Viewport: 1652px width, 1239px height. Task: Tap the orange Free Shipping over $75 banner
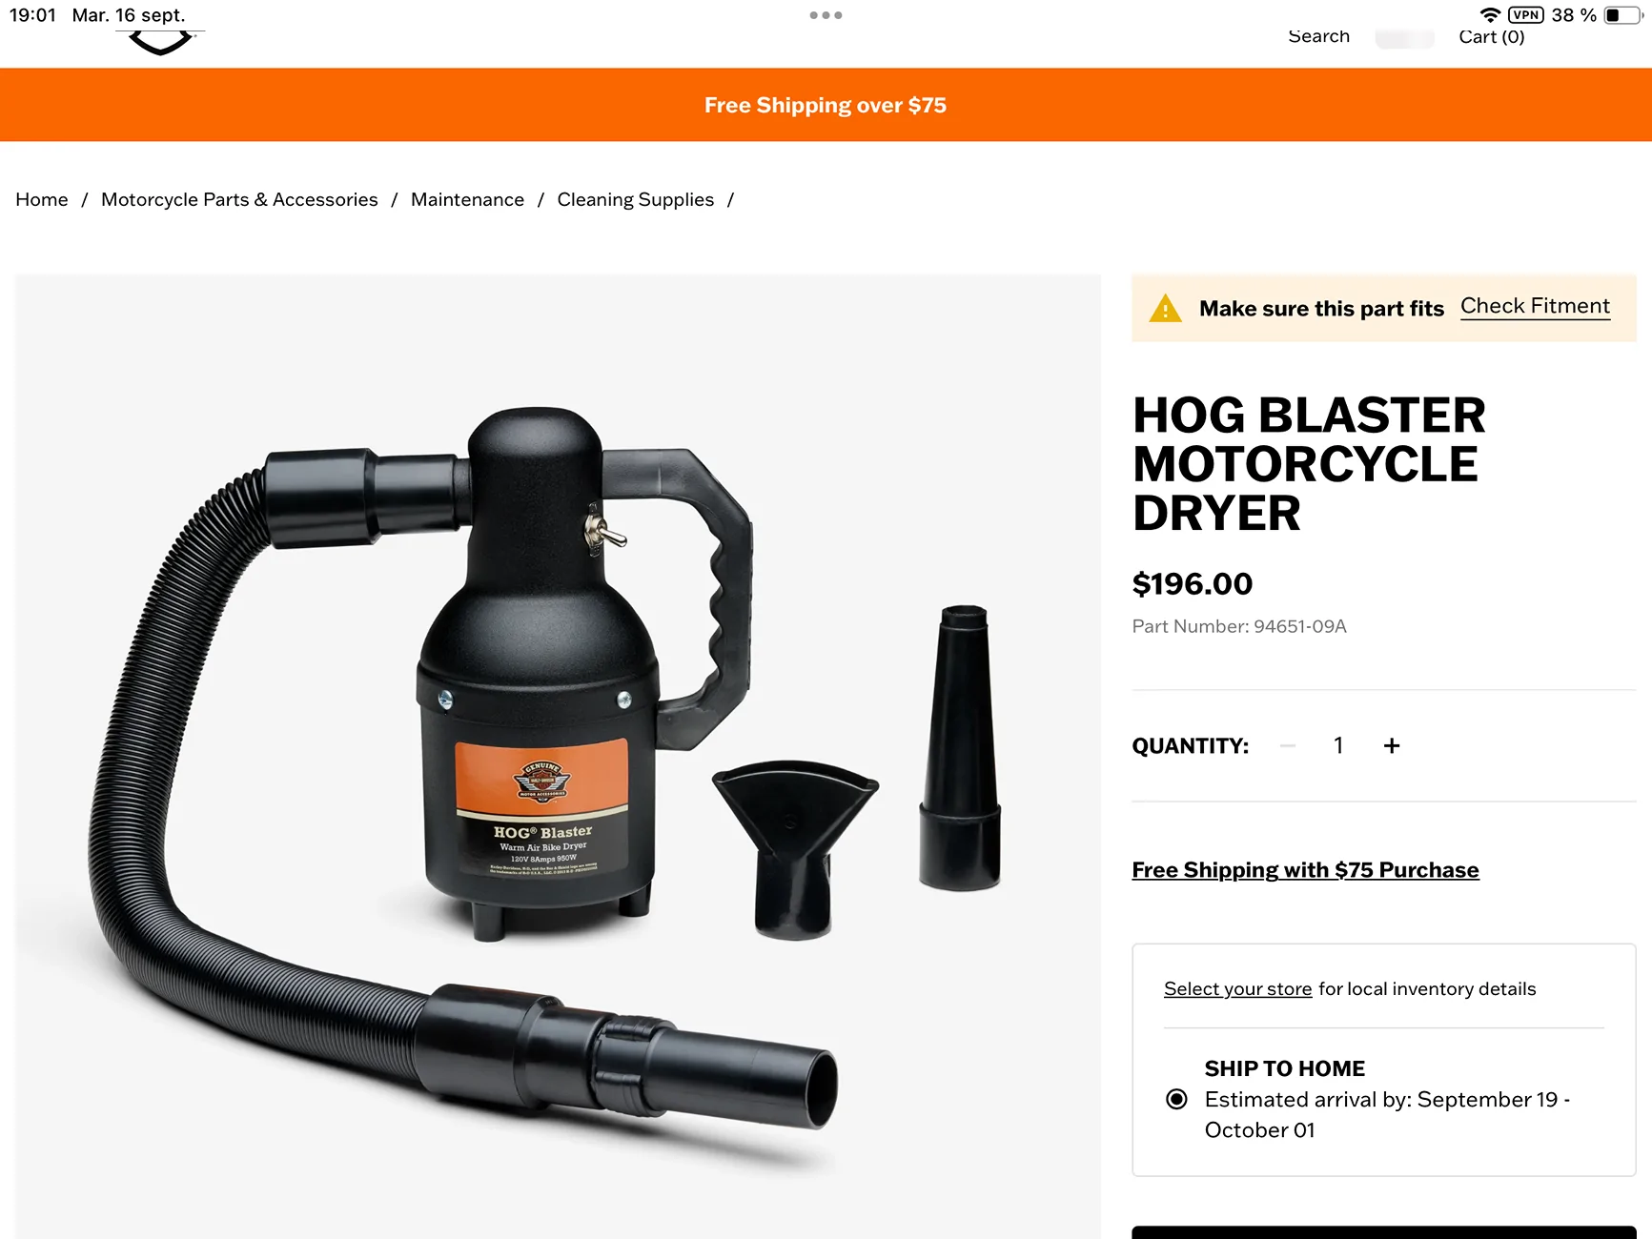click(x=826, y=105)
